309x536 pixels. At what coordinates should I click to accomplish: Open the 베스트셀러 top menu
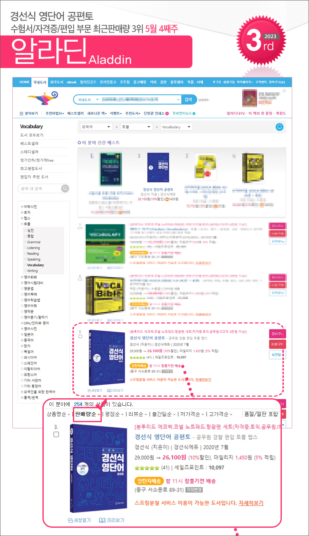76,113
